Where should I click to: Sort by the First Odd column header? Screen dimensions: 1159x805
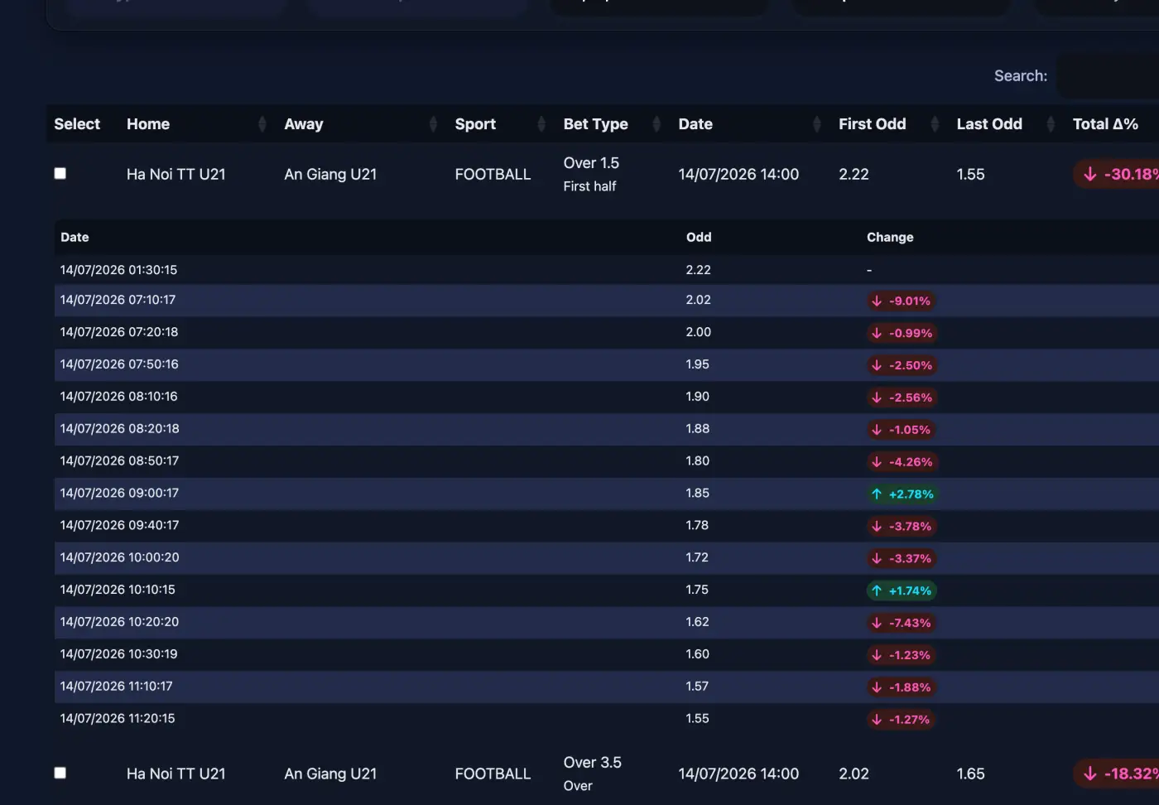(889, 124)
